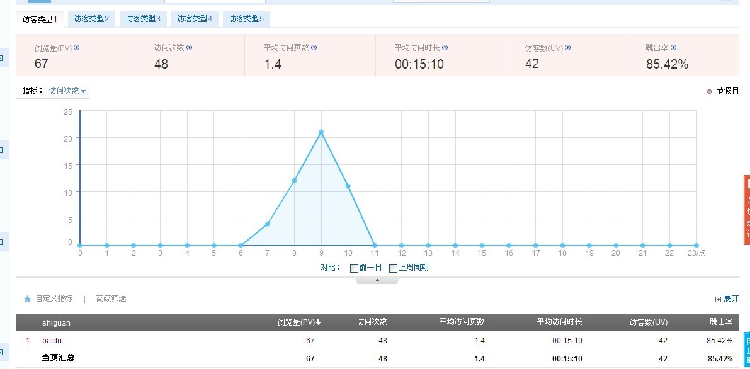This screenshot has height=369, width=750.
Task: Click the star icon for 自定义指标
Action: (27, 299)
